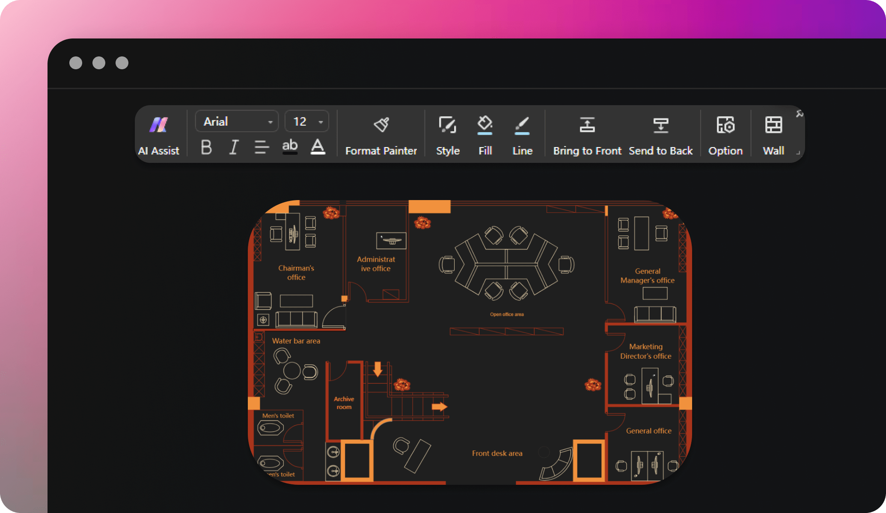Select the plant beside the staircase
Viewport: 886px width, 513px height.
click(x=402, y=385)
